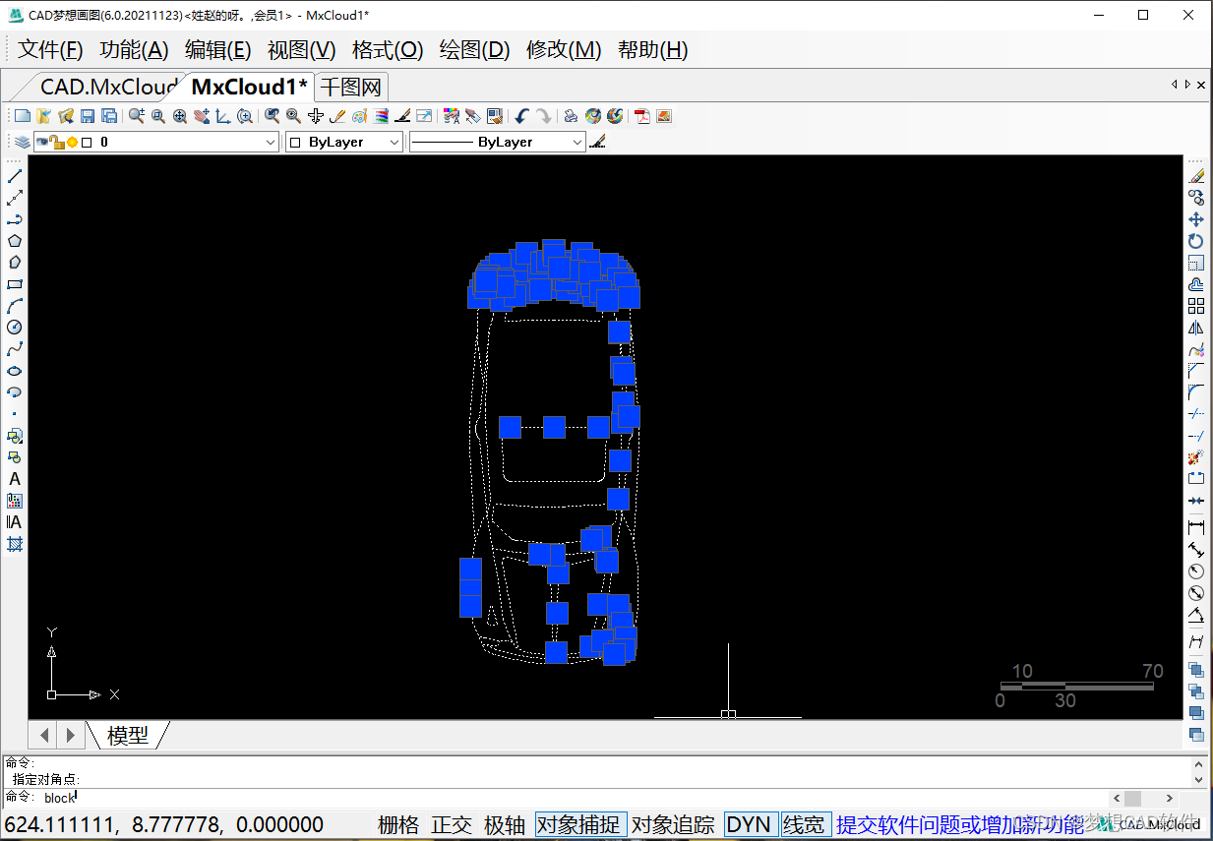Image resolution: width=1213 pixels, height=841 pixels.
Task: Select the Ellipse drawing tool
Action: point(15,371)
